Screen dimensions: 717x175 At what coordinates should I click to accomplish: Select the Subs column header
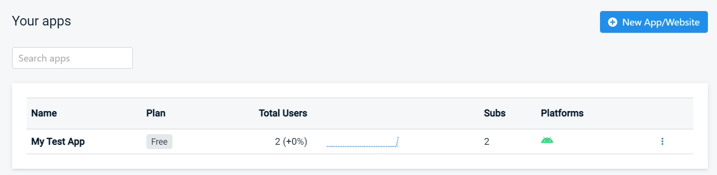click(x=495, y=113)
